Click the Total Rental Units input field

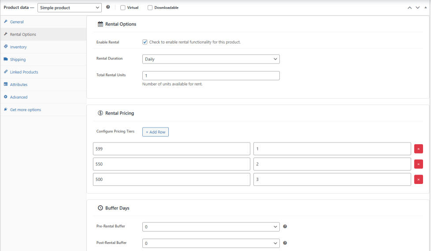(211, 76)
